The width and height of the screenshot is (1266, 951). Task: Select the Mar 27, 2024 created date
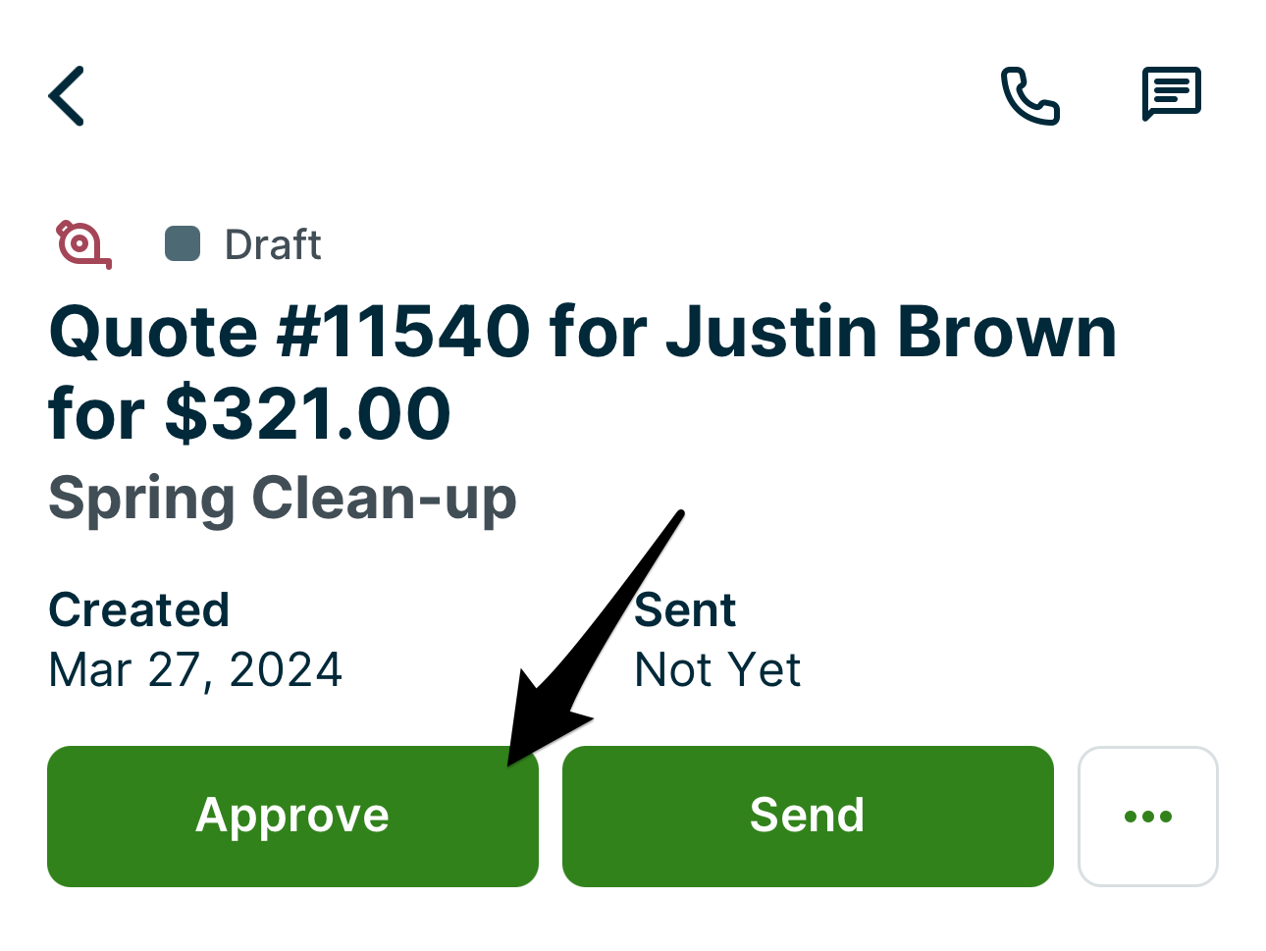coord(195,670)
